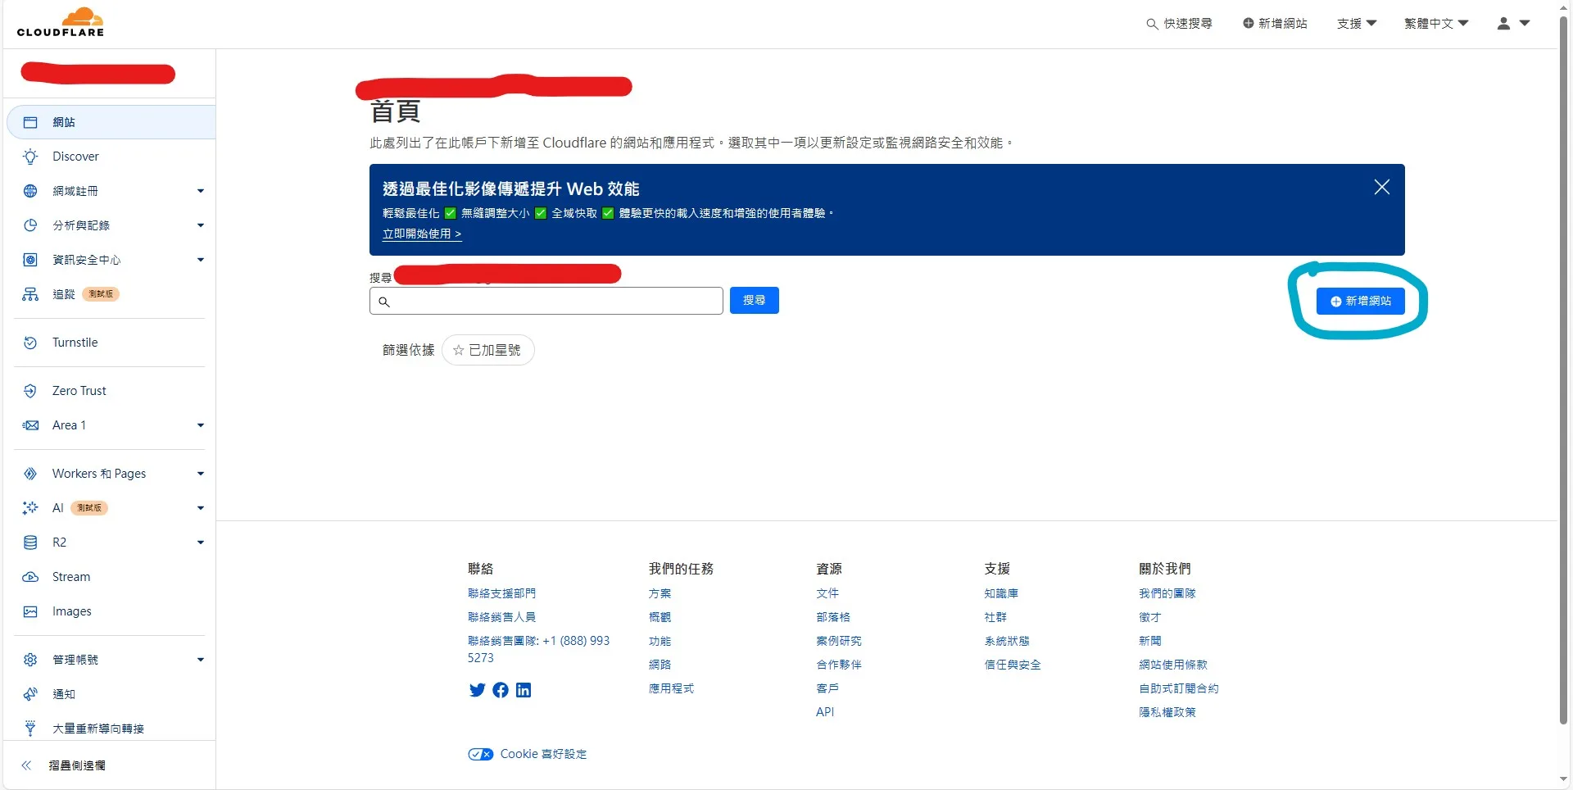Open the 網站 sidebar icon
This screenshot has height=790, width=1573.
pos(30,122)
